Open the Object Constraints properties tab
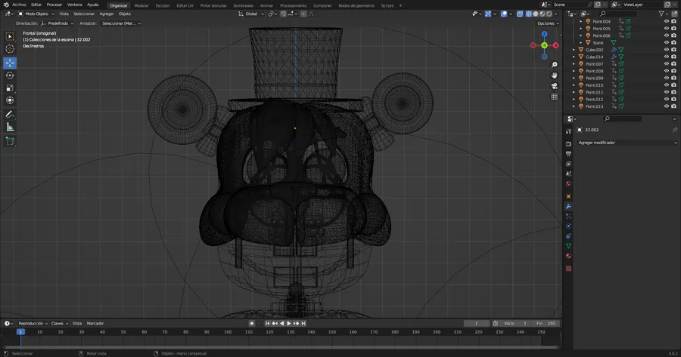The image size is (681, 357). 568,236
